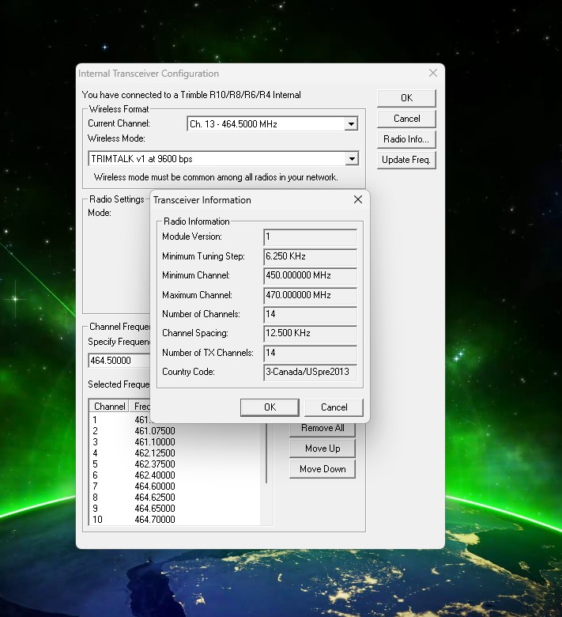Click the Update Freq. button
The image size is (562, 617).
(x=406, y=160)
